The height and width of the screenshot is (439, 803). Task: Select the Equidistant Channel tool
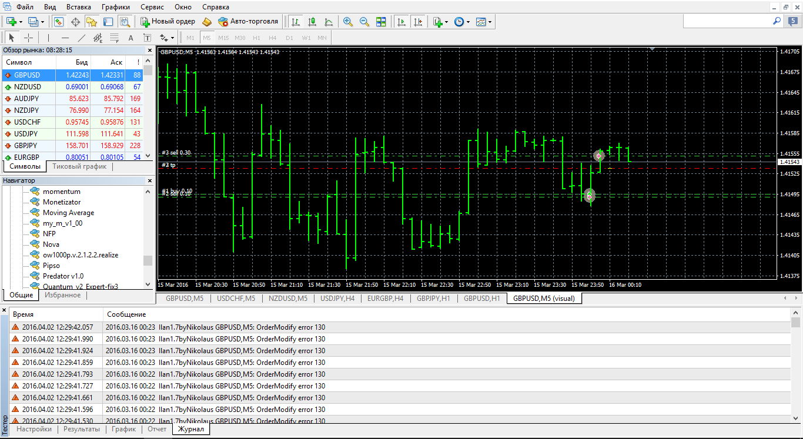point(98,38)
